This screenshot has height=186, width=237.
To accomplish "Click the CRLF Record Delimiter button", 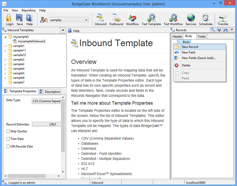I will click(46, 124).
